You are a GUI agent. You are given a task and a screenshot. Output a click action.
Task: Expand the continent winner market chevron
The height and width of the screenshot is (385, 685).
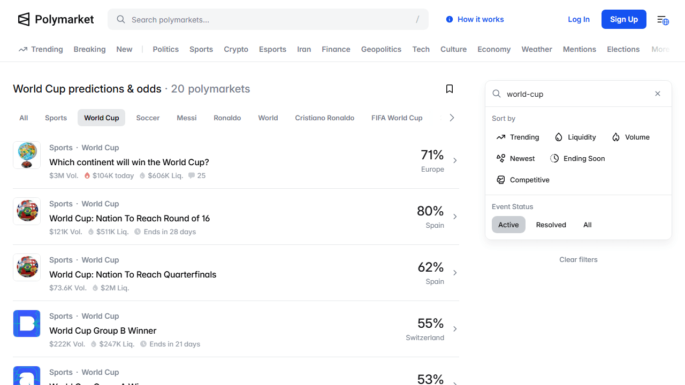[455, 160]
